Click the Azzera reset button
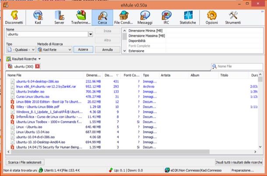The width and height of the screenshot is (267, 176). [83, 49]
